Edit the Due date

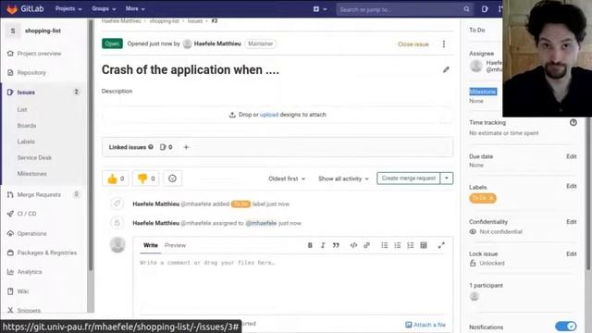(572, 156)
